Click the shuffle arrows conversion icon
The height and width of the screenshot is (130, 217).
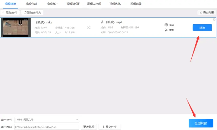[89, 28]
